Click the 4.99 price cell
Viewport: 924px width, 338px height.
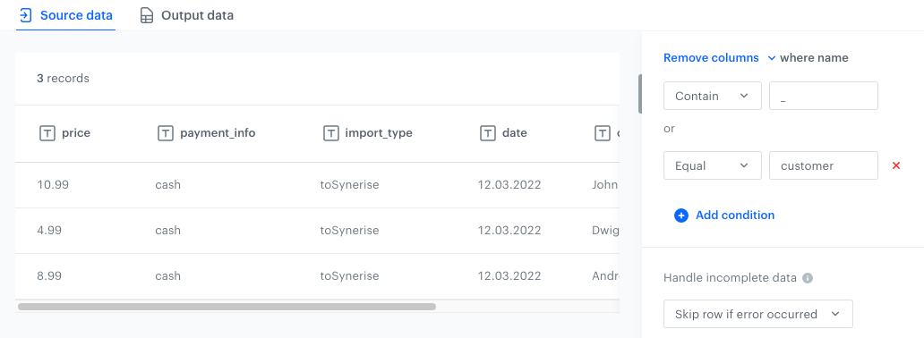click(49, 230)
